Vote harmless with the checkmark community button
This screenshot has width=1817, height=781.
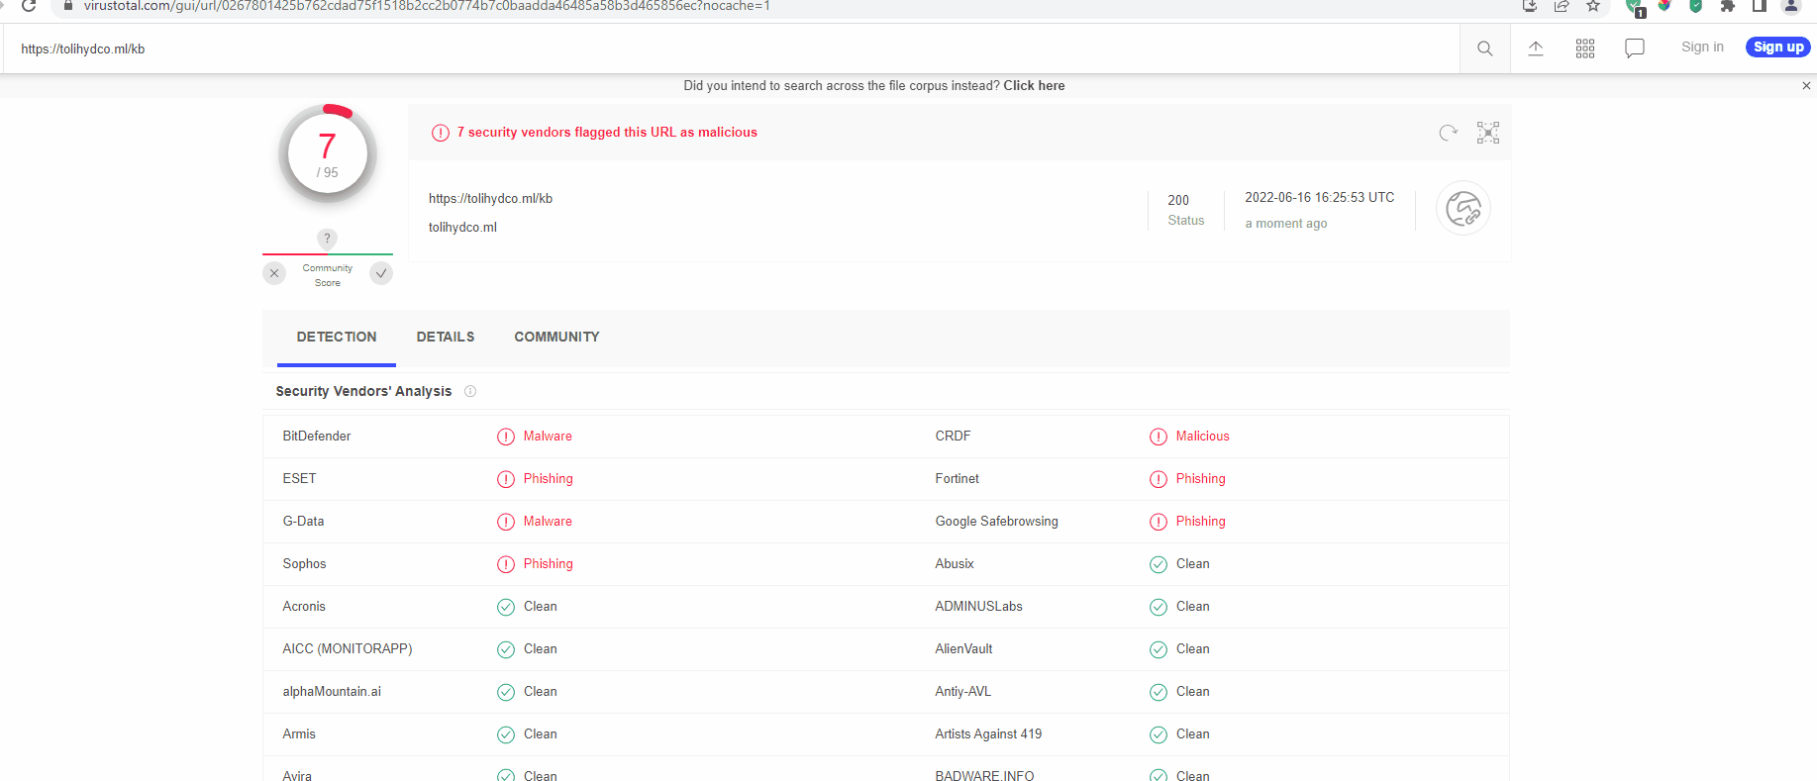(x=381, y=273)
